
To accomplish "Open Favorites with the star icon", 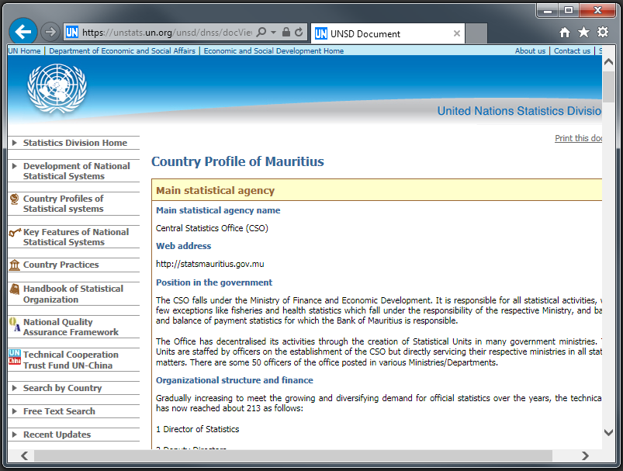I will (583, 32).
